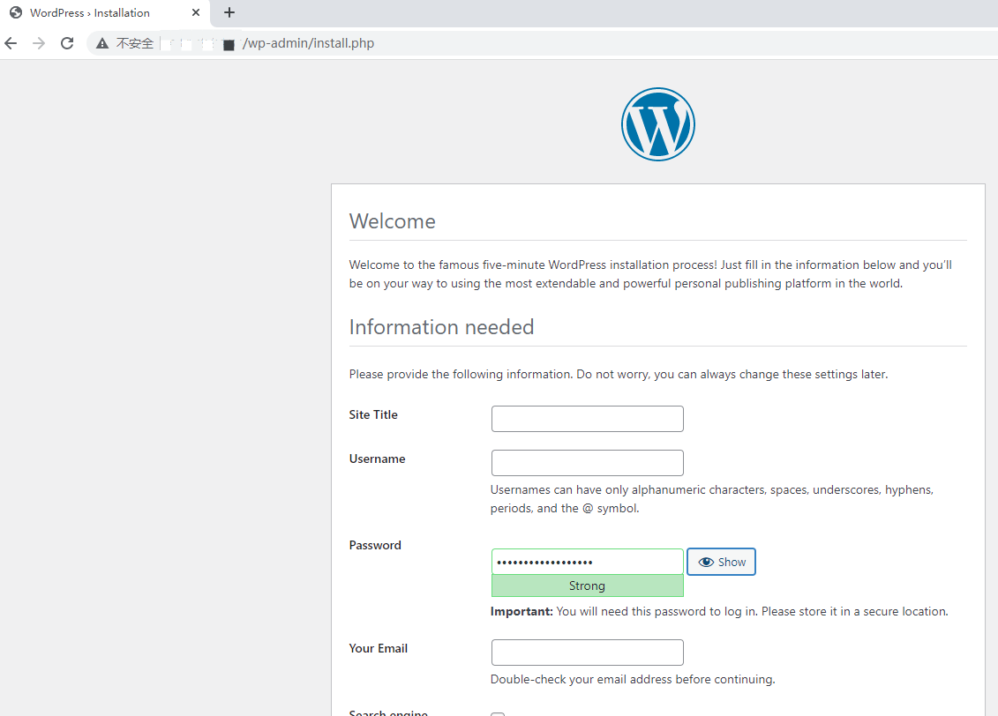Click into the Password field
The image size is (998, 716).
pos(587,562)
